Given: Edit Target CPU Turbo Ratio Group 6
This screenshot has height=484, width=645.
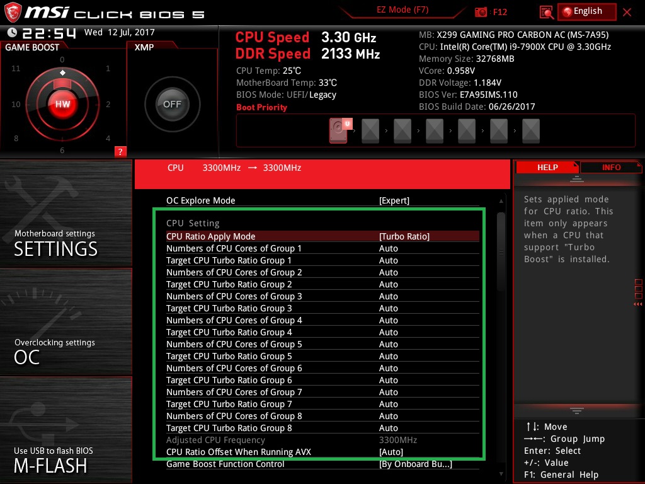Looking at the screenshot, I should coord(322,379).
